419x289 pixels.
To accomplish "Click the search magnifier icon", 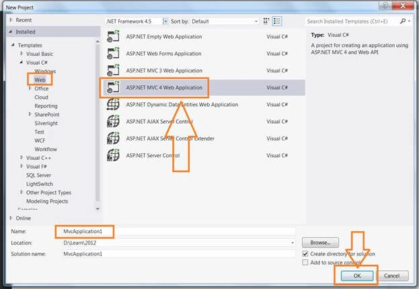I will point(403,21).
